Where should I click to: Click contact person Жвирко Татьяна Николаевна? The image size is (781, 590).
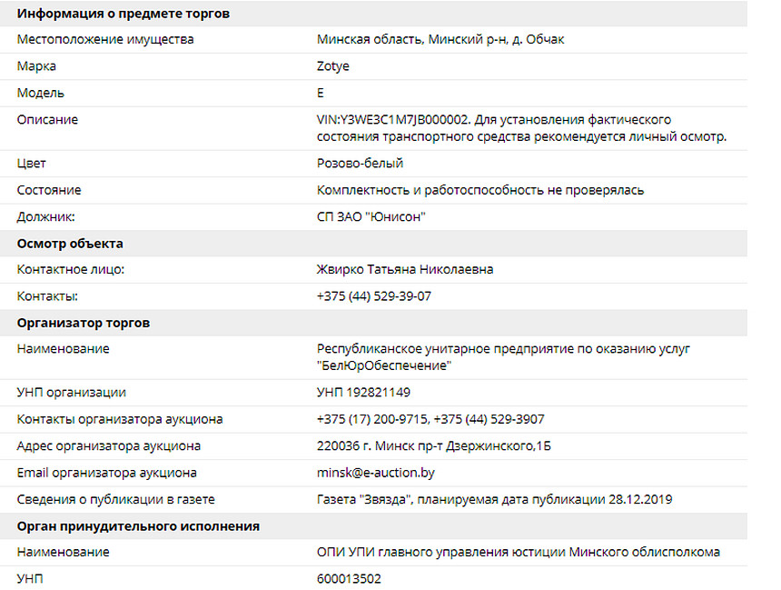[x=405, y=269]
